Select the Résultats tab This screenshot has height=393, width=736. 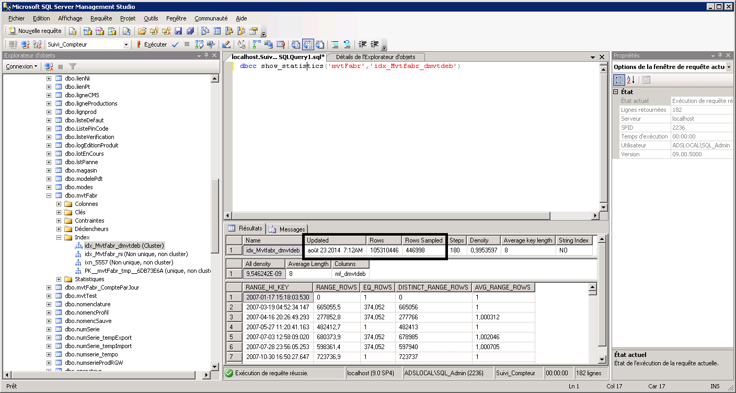pyautogui.click(x=246, y=228)
